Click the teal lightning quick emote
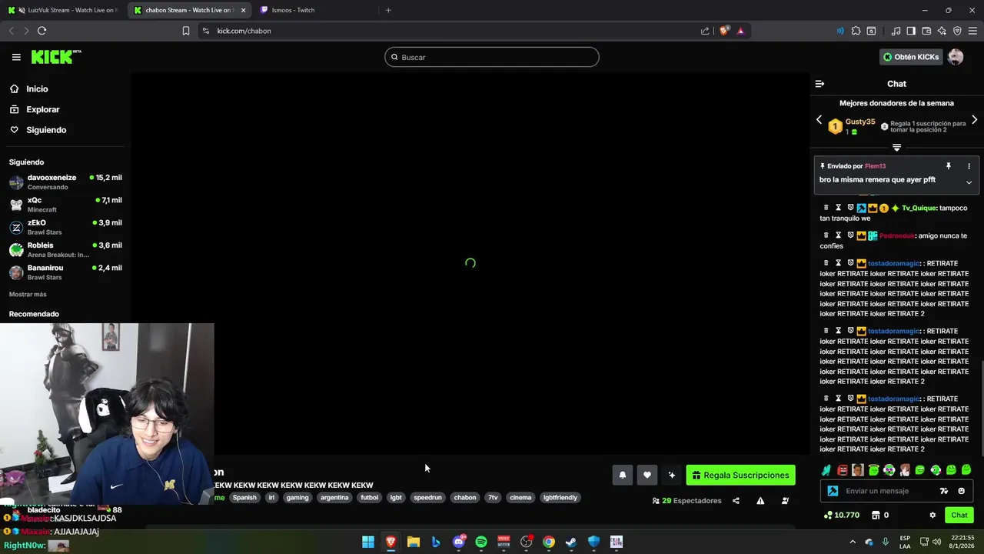This screenshot has width=984, height=554. pyautogui.click(x=826, y=470)
